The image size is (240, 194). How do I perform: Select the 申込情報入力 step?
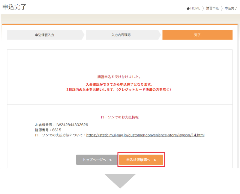click(44, 35)
